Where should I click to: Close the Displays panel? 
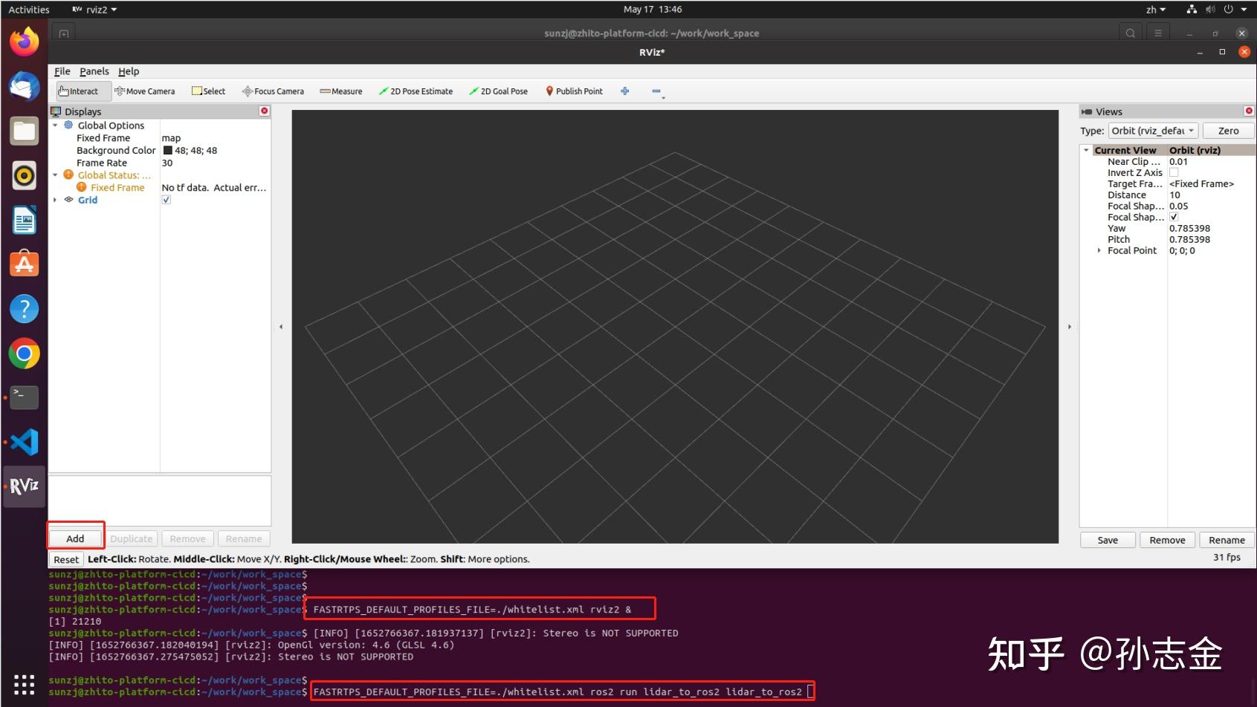[265, 111]
